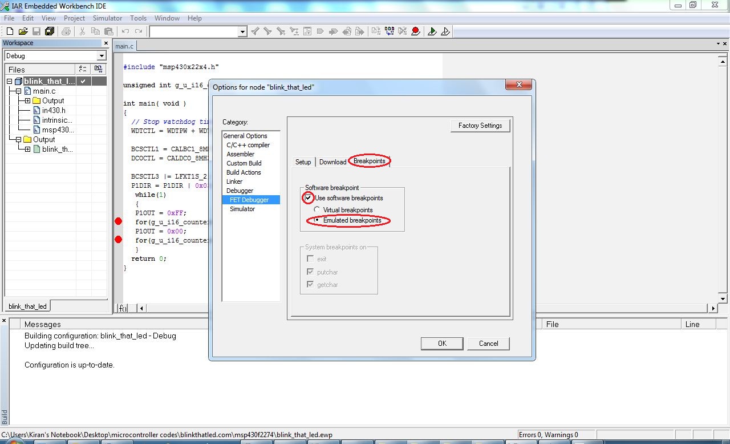The width and height of the screenshot is (730, 444).
Task: Click breakpoint marker beside second for loop
Action: coord(118,240)
